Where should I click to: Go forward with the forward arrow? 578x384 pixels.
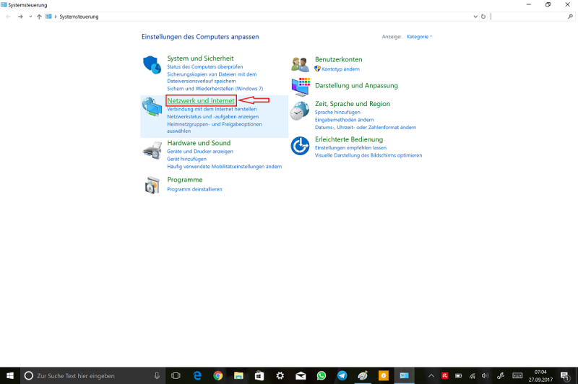pos(20,17)
